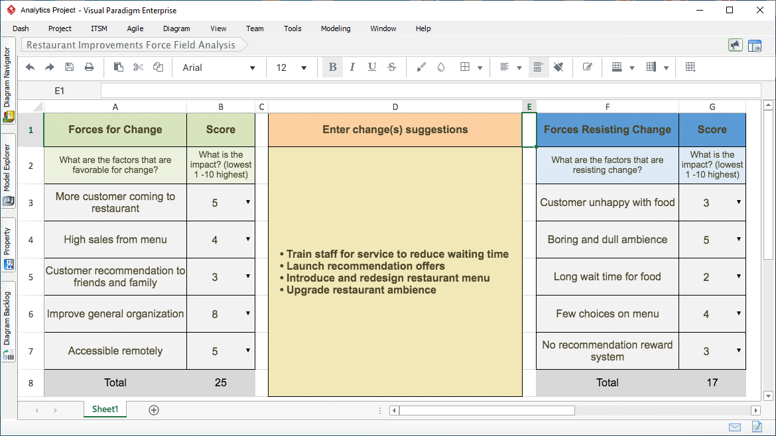Open the Arial font family dropdown
Screen dimensions: 776x436
[x=219, y=67]
